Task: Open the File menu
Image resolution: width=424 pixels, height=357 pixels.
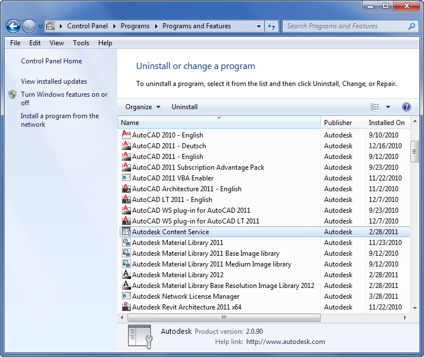Action: (15, 43)
